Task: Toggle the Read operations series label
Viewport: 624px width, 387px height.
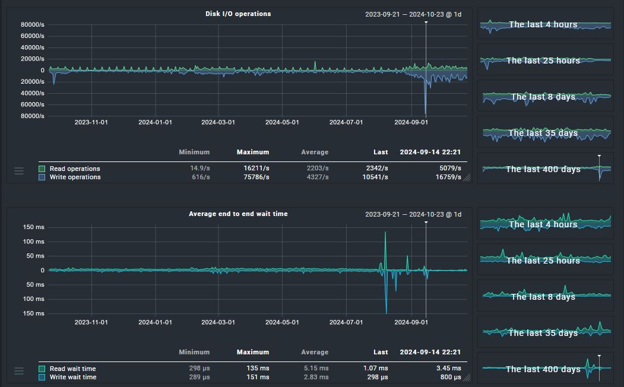Action: (x=75, y=169)
